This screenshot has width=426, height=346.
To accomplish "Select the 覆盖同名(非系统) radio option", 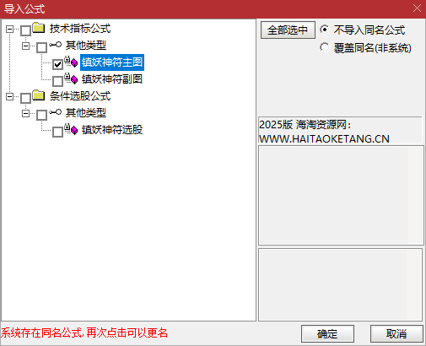I will click(x=324, y=47).
